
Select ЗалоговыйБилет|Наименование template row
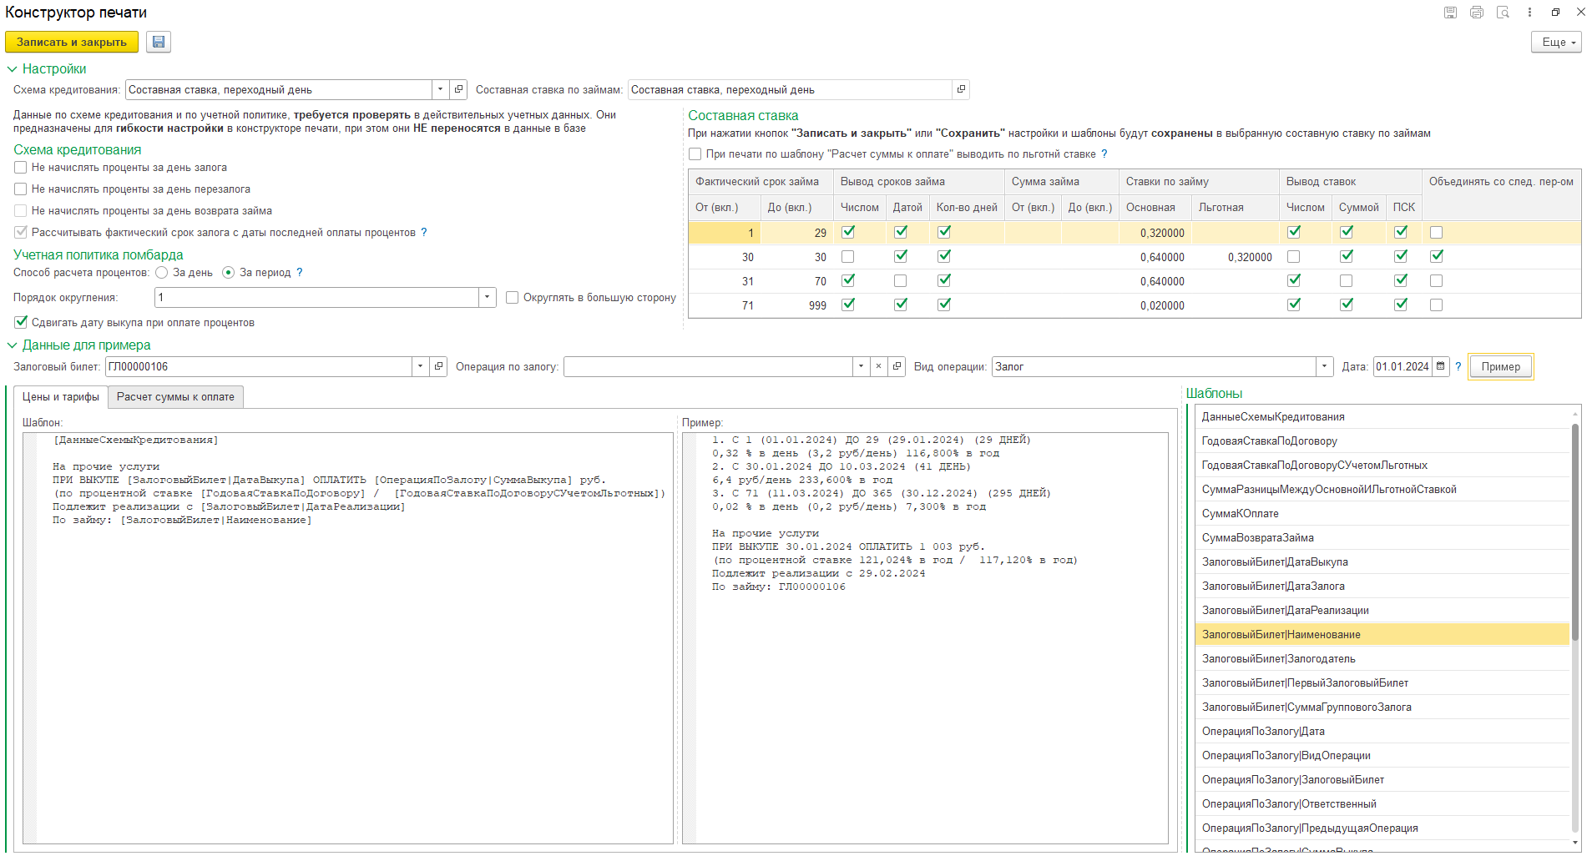tap(1382, 635)
